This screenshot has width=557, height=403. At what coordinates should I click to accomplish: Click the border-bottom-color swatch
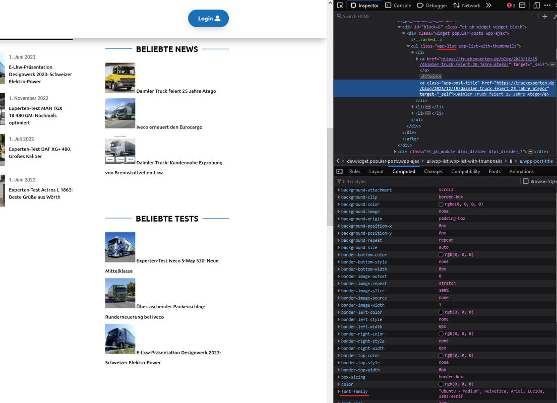coord(441,254)
